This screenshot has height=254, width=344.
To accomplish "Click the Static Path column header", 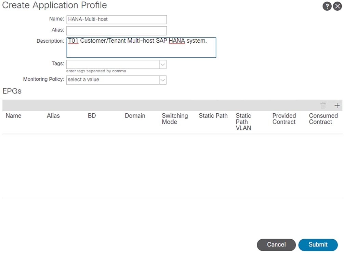I will point(213,116).
